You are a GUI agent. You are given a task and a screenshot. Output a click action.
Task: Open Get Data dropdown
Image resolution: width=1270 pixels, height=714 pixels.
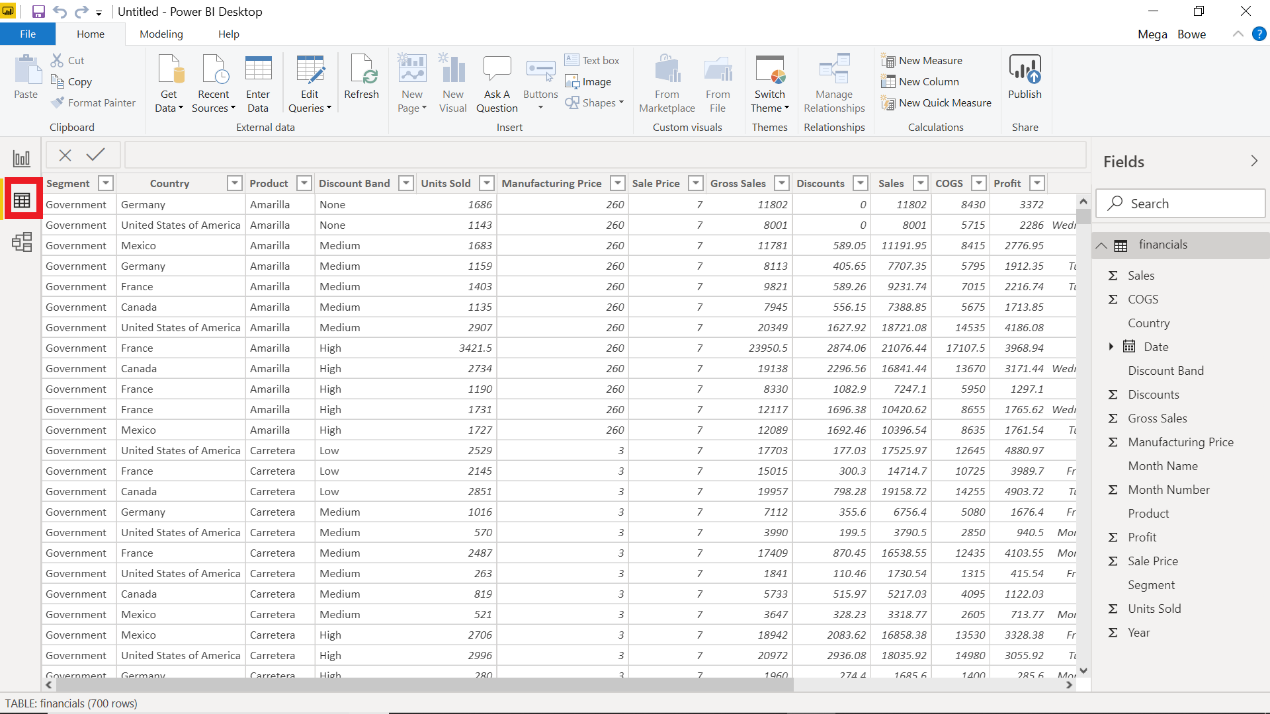[169, 84]
